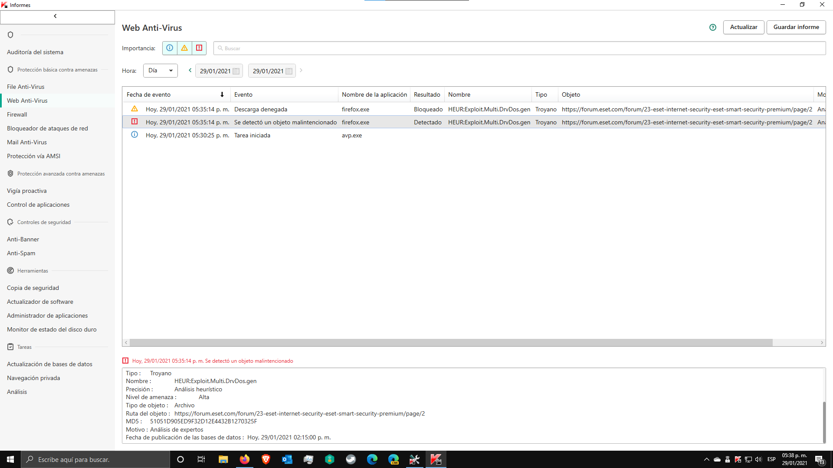This screenshot has width=833, height=468.
Task: Open File Explorer from taskbar
Action: [x=223, y=459]
